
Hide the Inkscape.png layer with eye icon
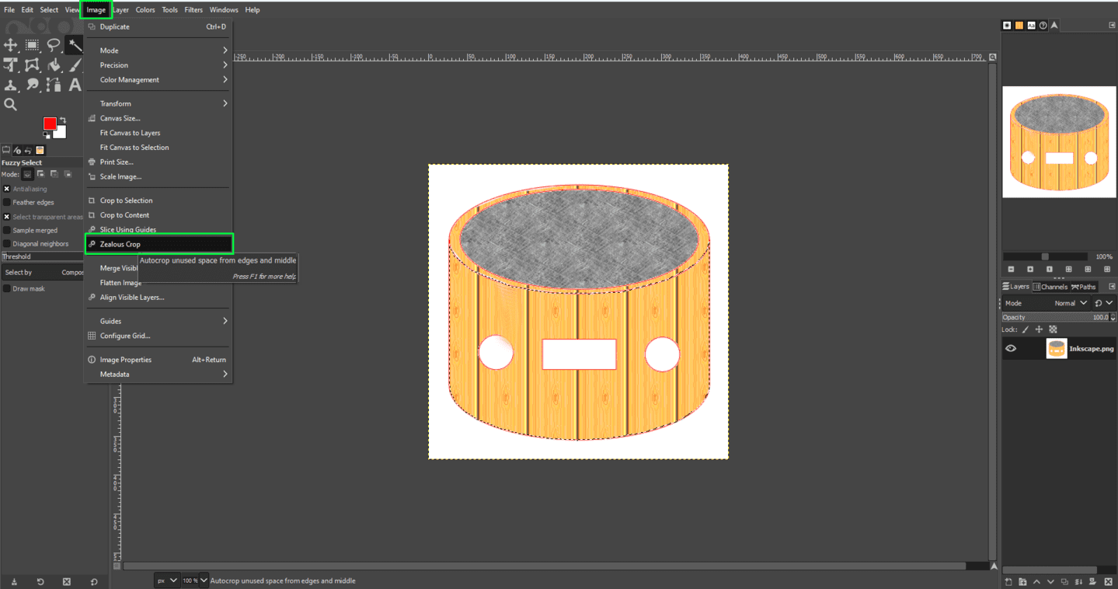pyautogui.click(x=1011, y=348)
